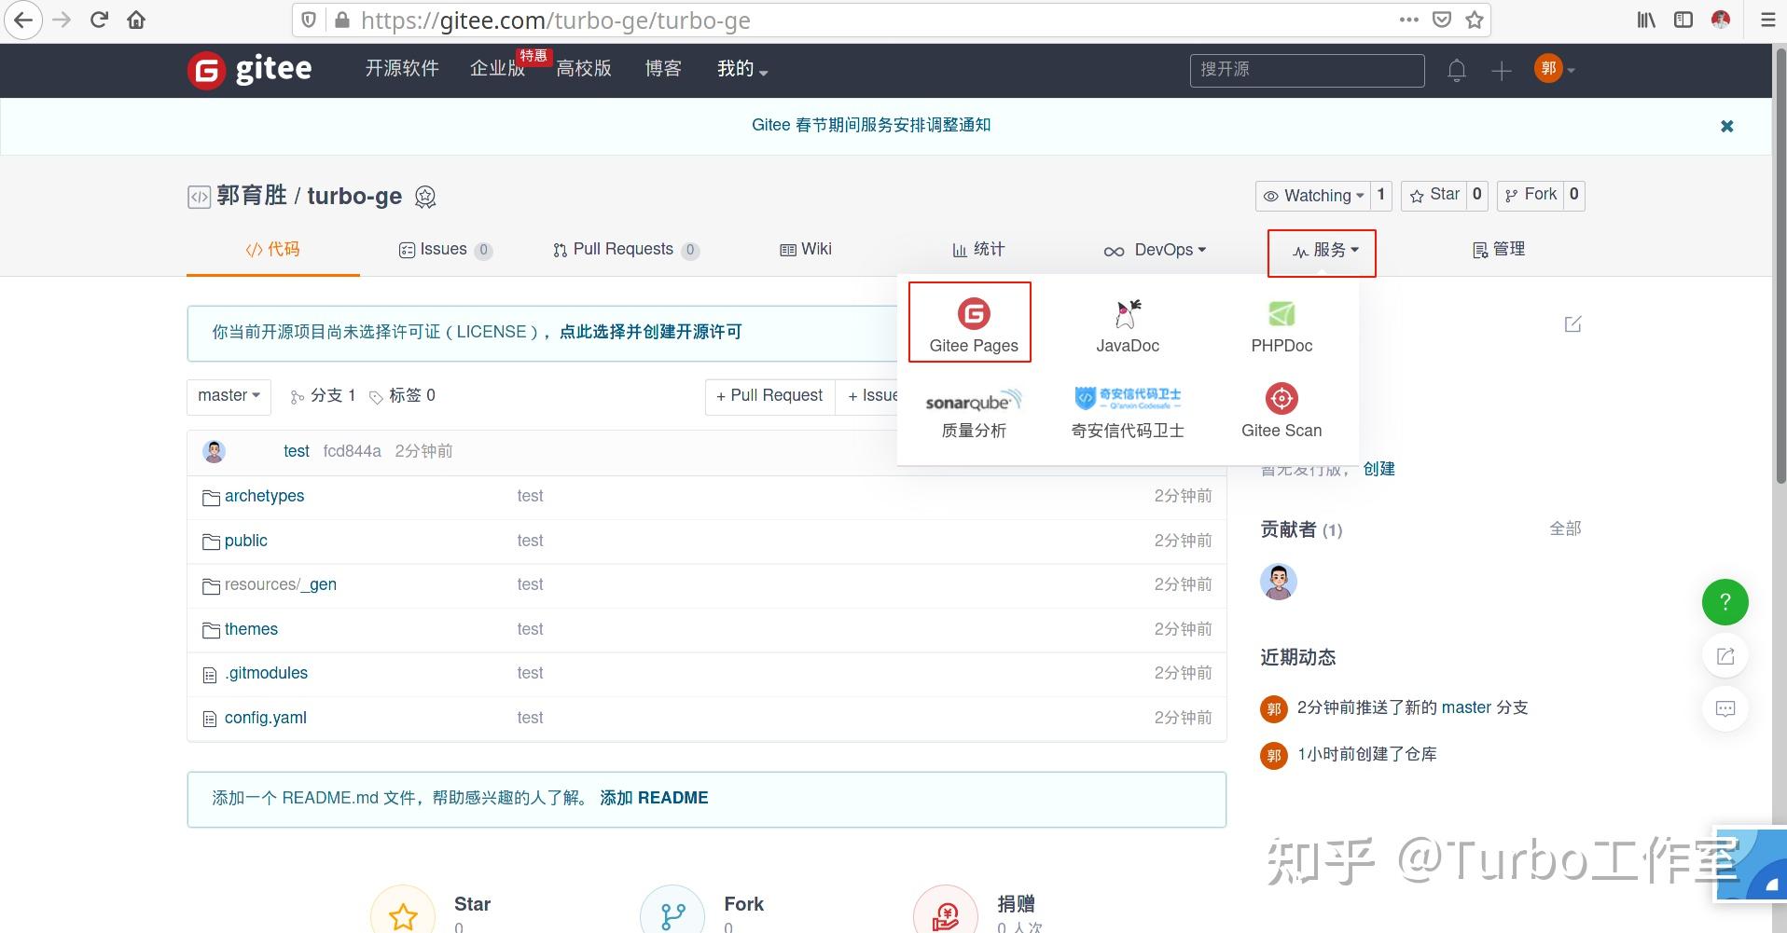The width and height of the screenshot is (1787, 933).
Task: Open user avatar 郭 menu
Action: point(1554,68)
